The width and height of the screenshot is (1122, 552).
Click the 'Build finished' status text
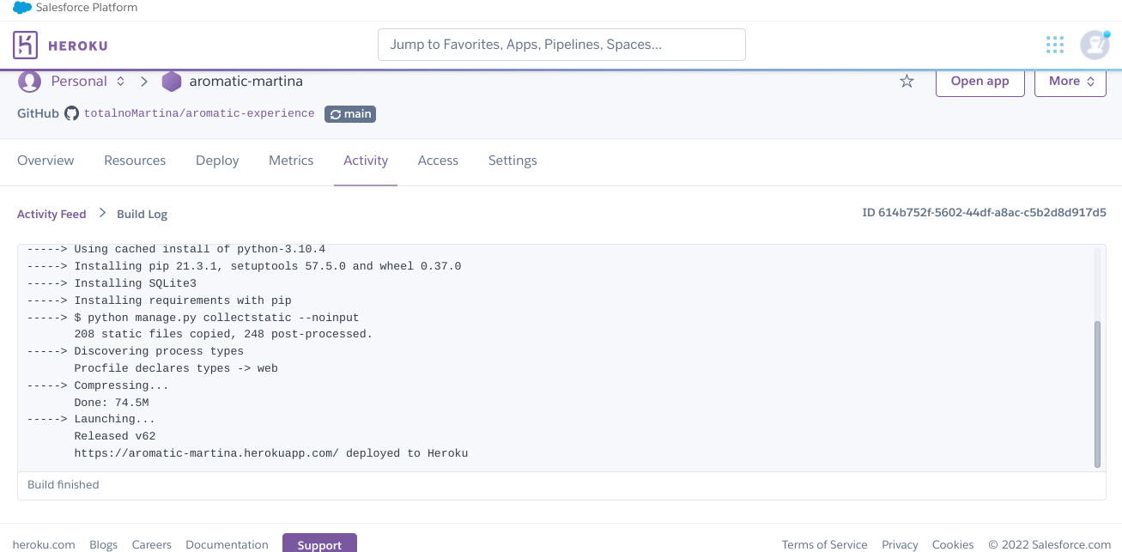(64, 485)
